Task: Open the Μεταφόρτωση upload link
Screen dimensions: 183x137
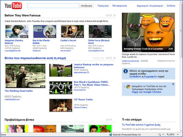Action: (120, 6)
